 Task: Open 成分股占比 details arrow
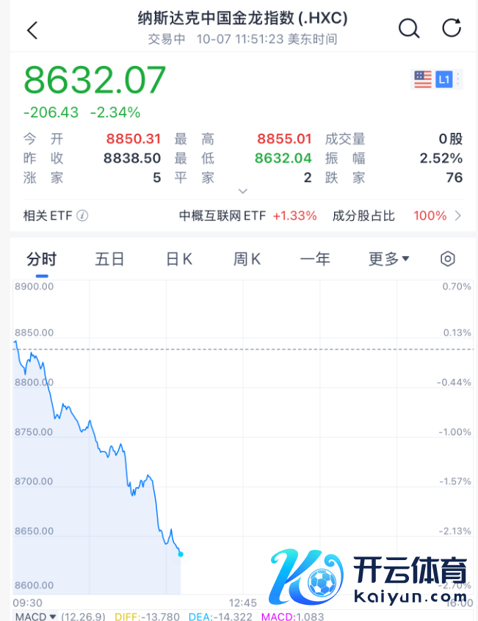458,216
